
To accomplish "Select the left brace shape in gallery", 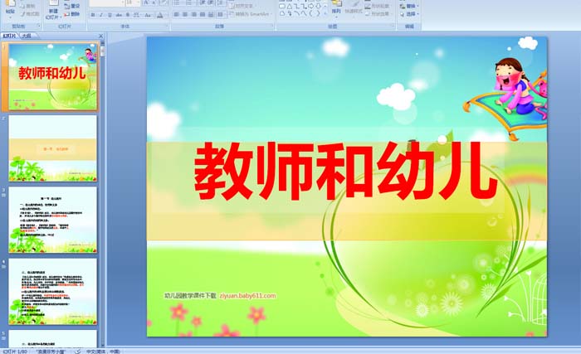I will pos(310,13).
